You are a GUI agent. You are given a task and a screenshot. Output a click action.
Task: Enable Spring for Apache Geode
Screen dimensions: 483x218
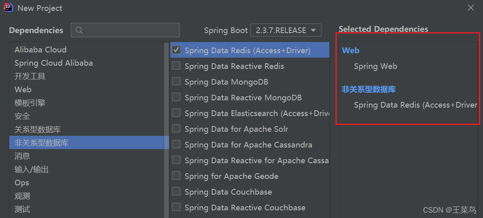(x=176, y=176)
